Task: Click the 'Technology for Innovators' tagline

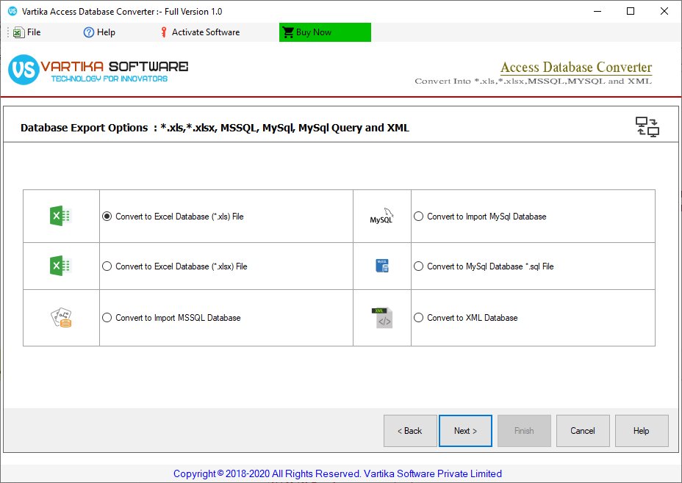Action: 110,79
